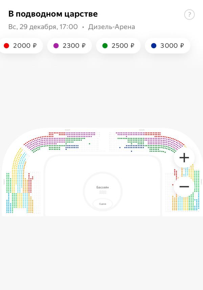Viewport: 203px width, 290px height.
Task: Tap the wave icon under Бассейн
Action: [103, 192]
